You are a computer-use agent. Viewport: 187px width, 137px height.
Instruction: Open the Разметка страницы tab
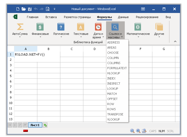pos(77,17)
